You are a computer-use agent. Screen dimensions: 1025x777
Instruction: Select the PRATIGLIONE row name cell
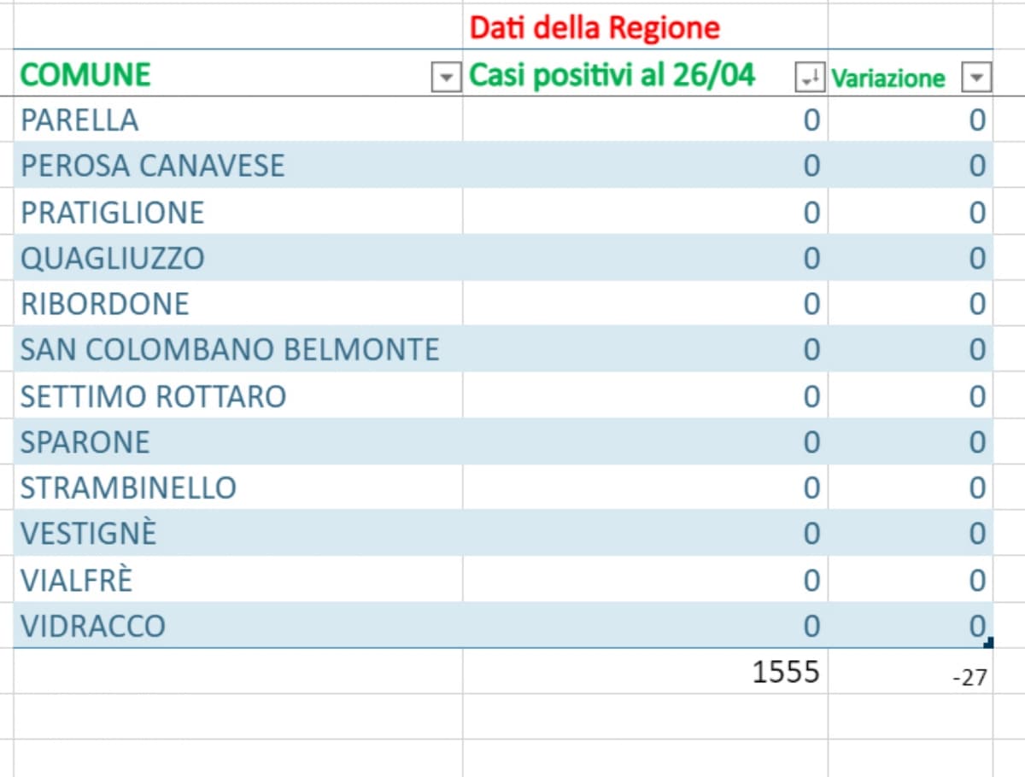pyautogui.click(x=112, y=212)
